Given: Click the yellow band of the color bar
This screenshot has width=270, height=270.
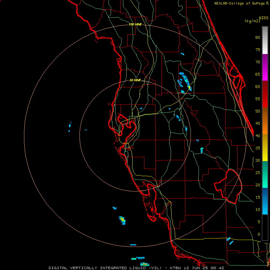Looking at the screenshot, I should coord(265,148).
